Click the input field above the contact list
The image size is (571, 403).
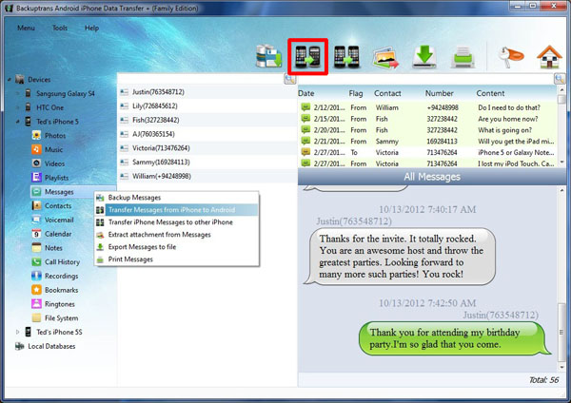click(201, 79)
